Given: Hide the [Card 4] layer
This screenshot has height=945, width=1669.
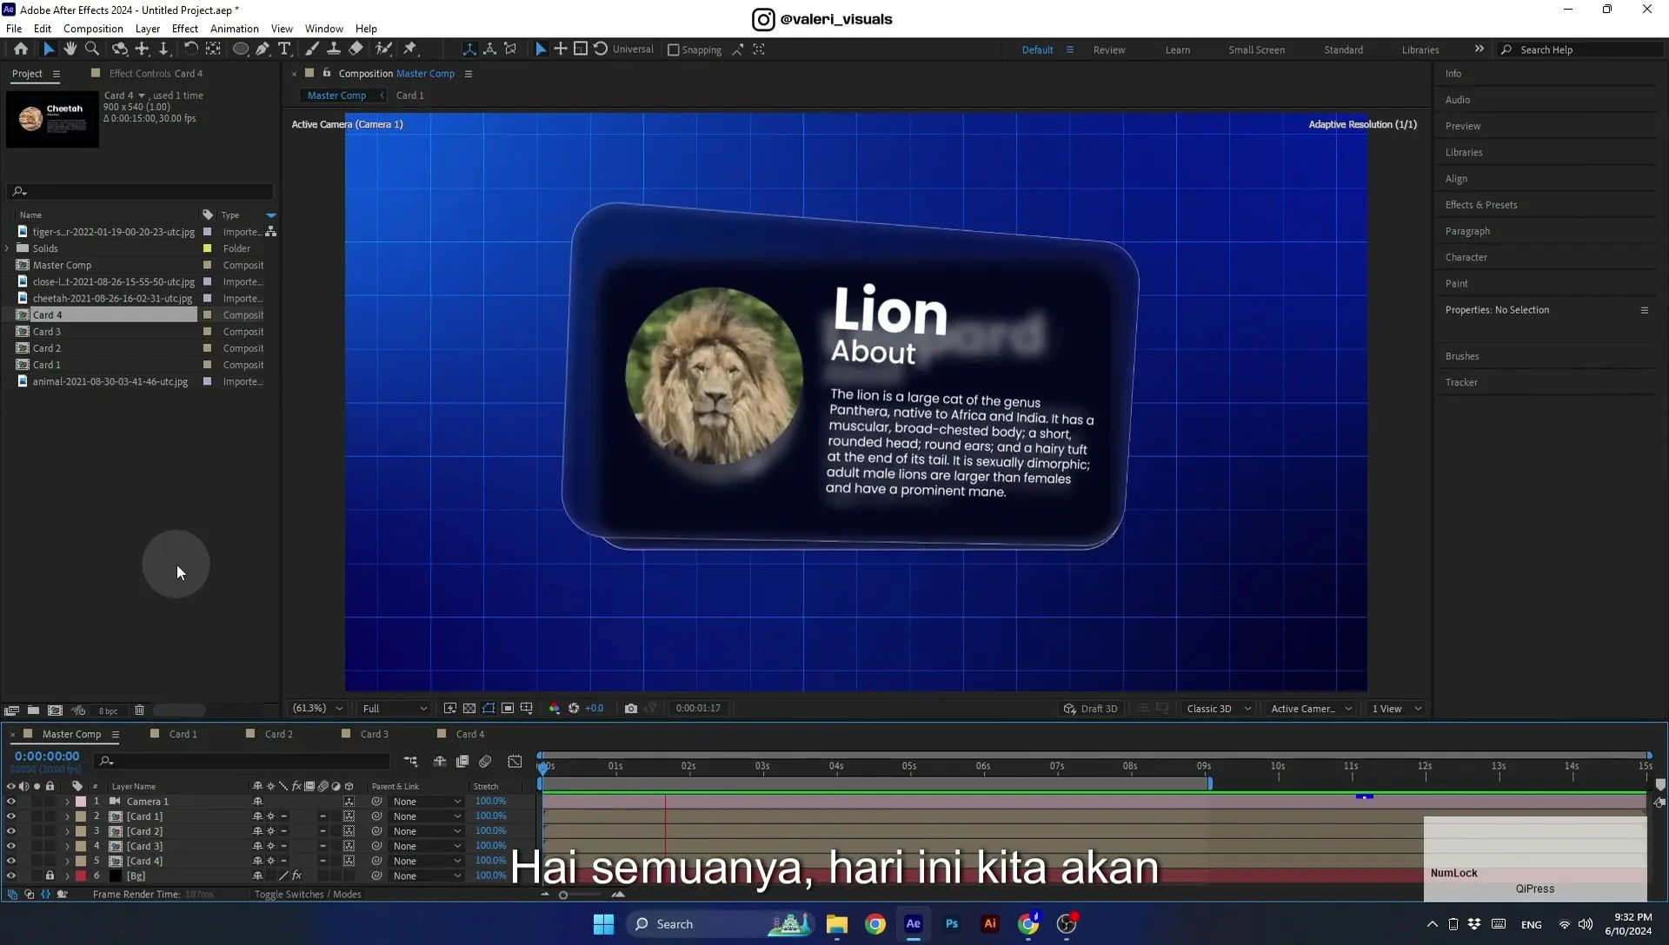Looking at the screenshot, I should pos(10,861).
